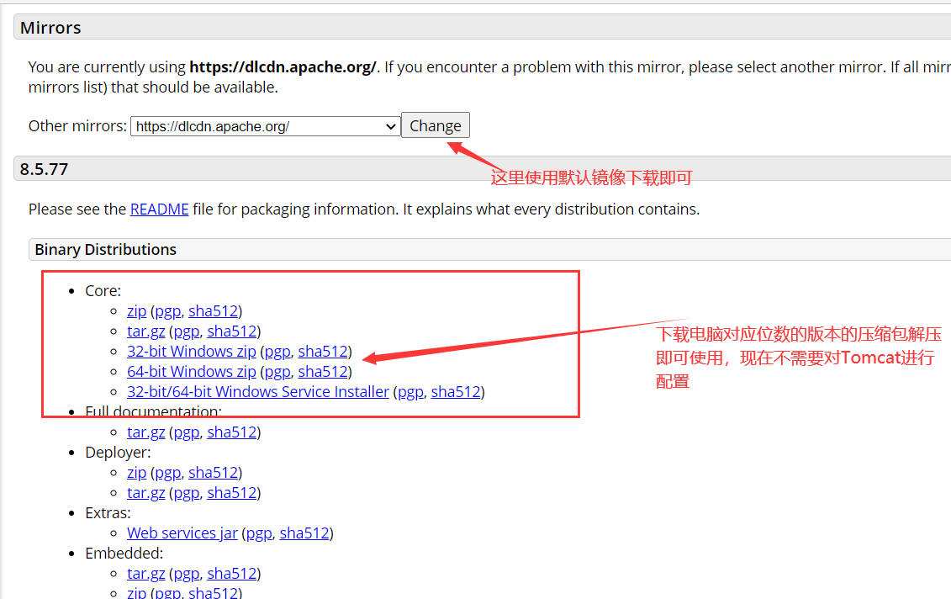Open sha512 for Full documentation tar.gz
The image size is (951, 599).
(232, 432)
